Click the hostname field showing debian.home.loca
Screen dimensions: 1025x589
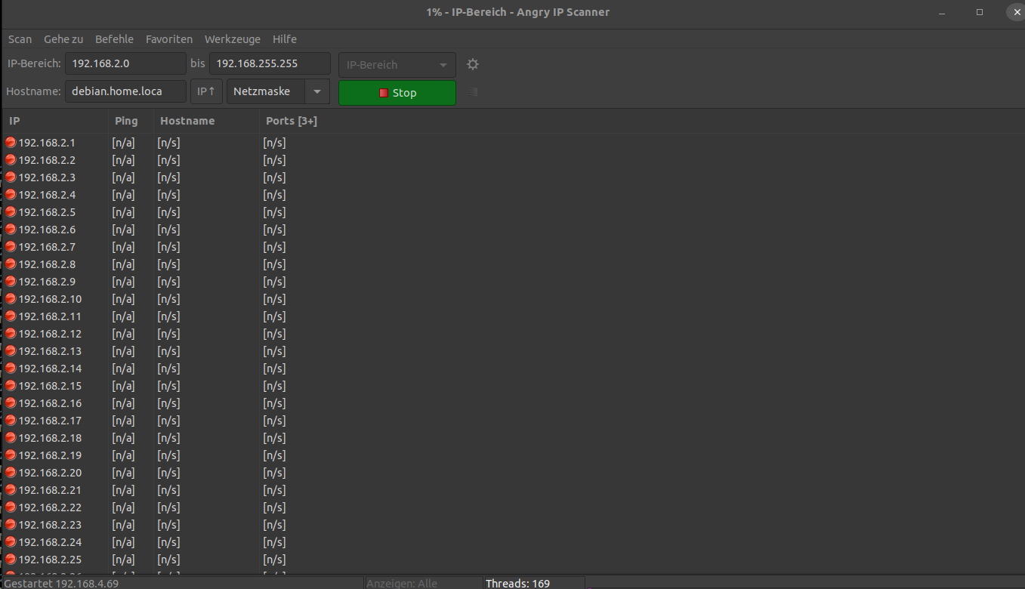tap(125, 91)
